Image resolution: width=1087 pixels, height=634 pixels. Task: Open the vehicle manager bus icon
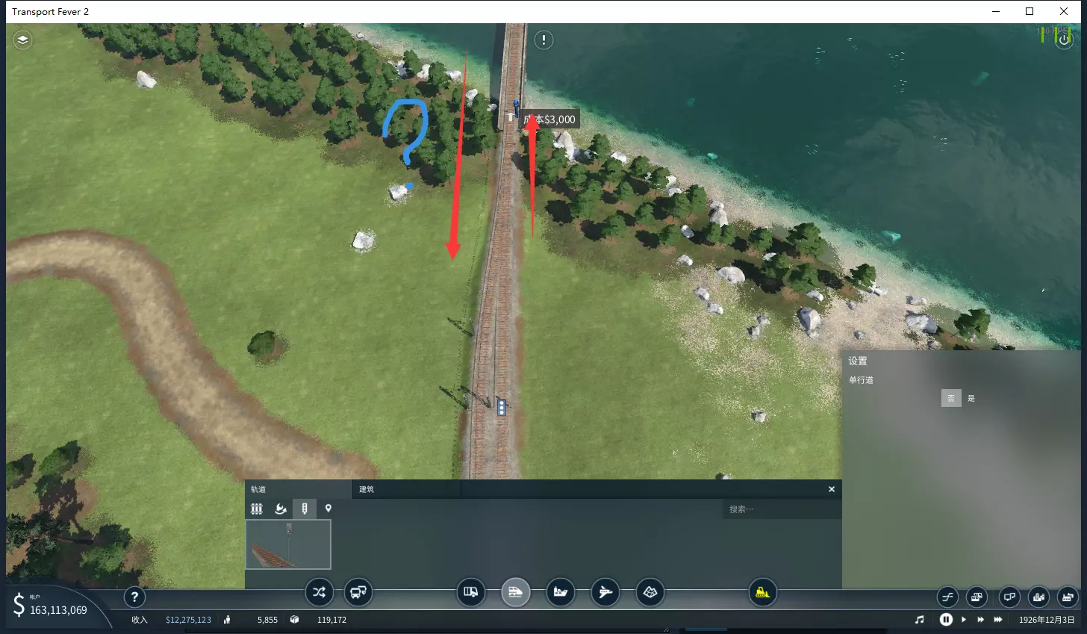358,593
